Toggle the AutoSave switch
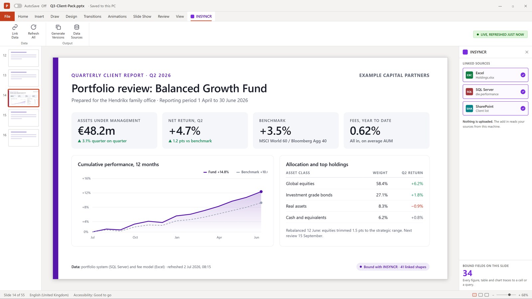This screenshot has width=532, height=299. pyautogui.click(x=18, y=6)
